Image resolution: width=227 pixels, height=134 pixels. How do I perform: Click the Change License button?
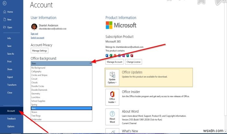pos(134,62)
